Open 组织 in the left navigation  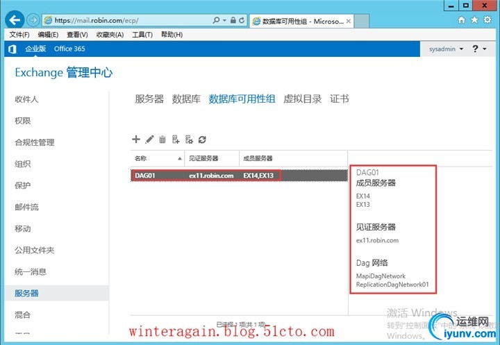[22, 164]
